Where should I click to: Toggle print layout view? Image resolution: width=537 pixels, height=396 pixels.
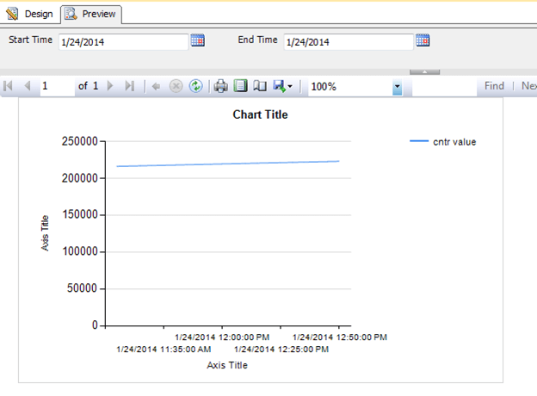pos(240,85)
